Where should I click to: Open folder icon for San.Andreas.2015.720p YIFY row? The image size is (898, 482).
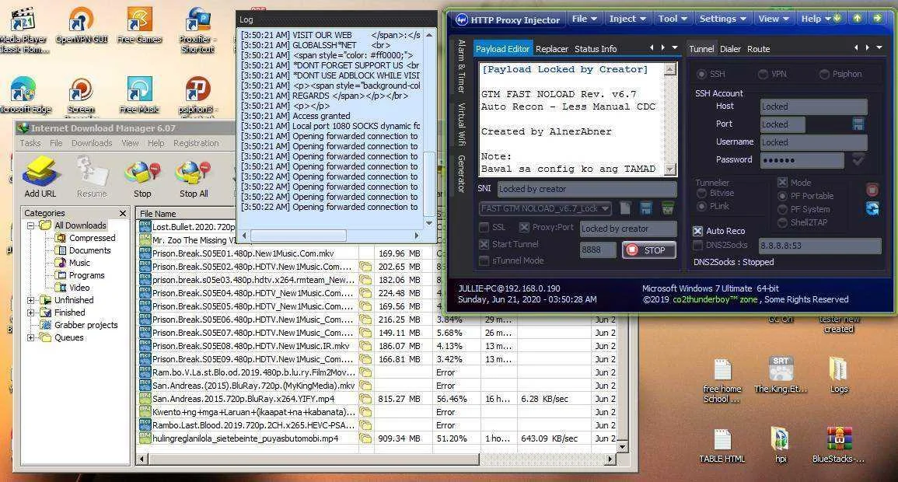(365, 399)
